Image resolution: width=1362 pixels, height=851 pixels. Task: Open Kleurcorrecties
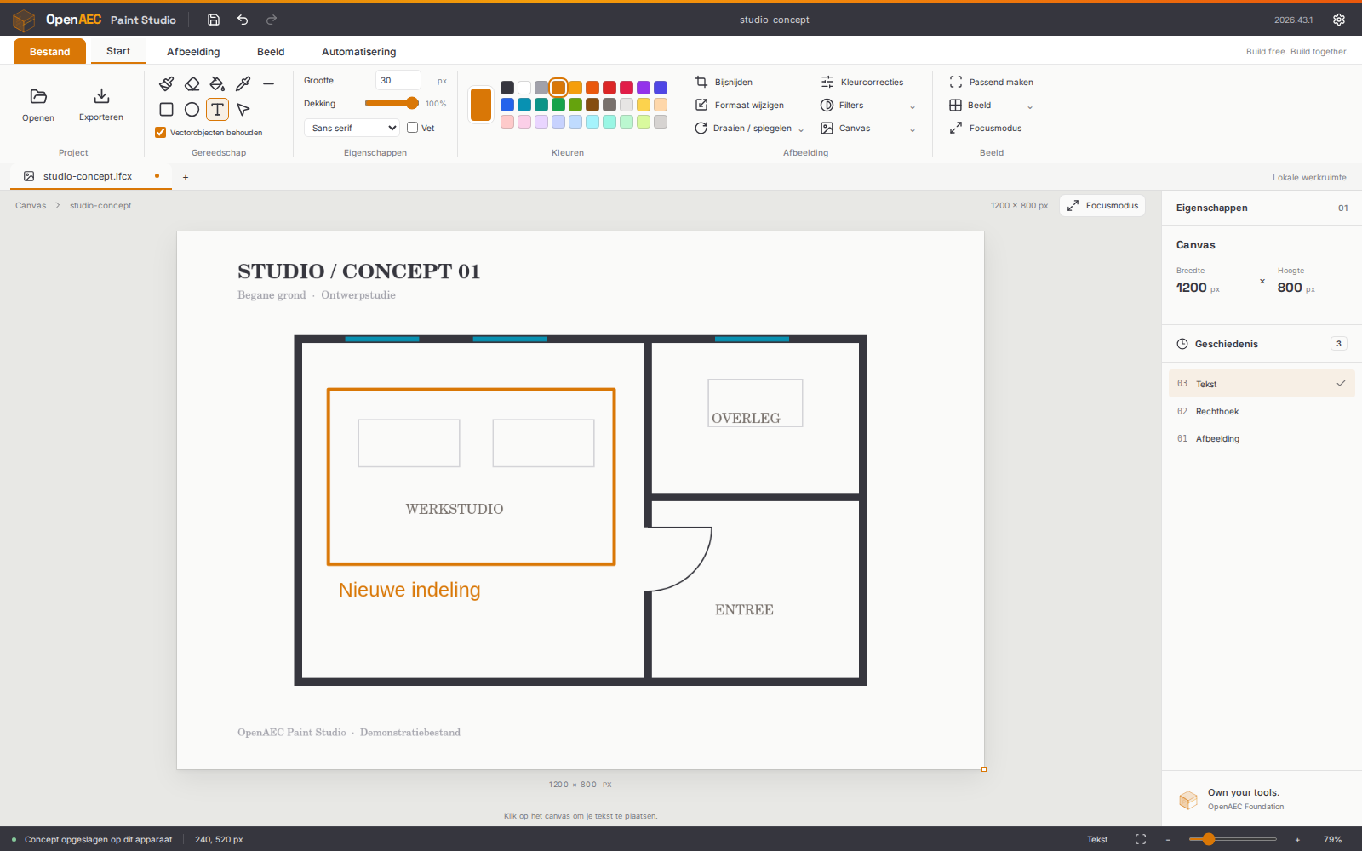[x=862, y=83]
